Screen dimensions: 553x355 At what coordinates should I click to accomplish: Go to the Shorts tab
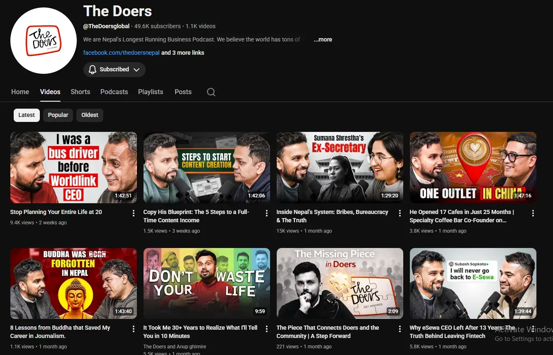80,92
